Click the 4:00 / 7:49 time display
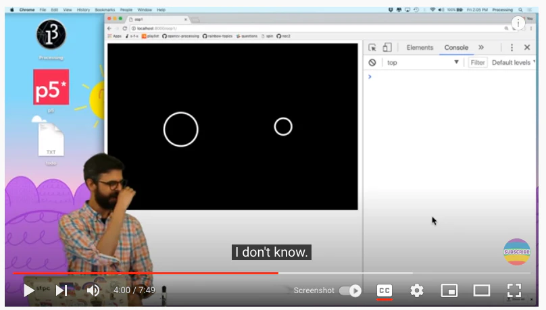Viewport: 546px width, 310px height. (134, 290)
